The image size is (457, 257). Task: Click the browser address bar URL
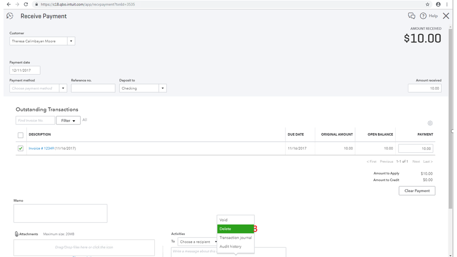[x=88, y=5]
